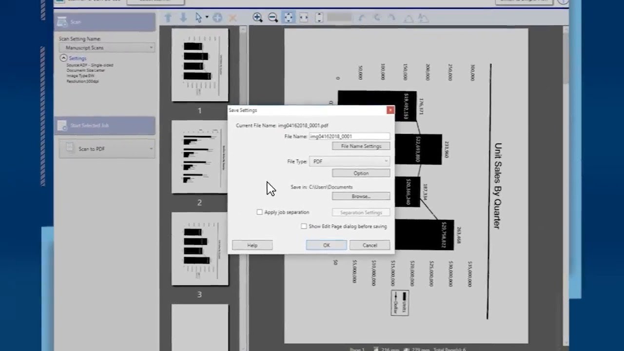This screenshot has height=351, width=624.
Task: Click the Start Selected Job header icon
Action: coord(62,126)
